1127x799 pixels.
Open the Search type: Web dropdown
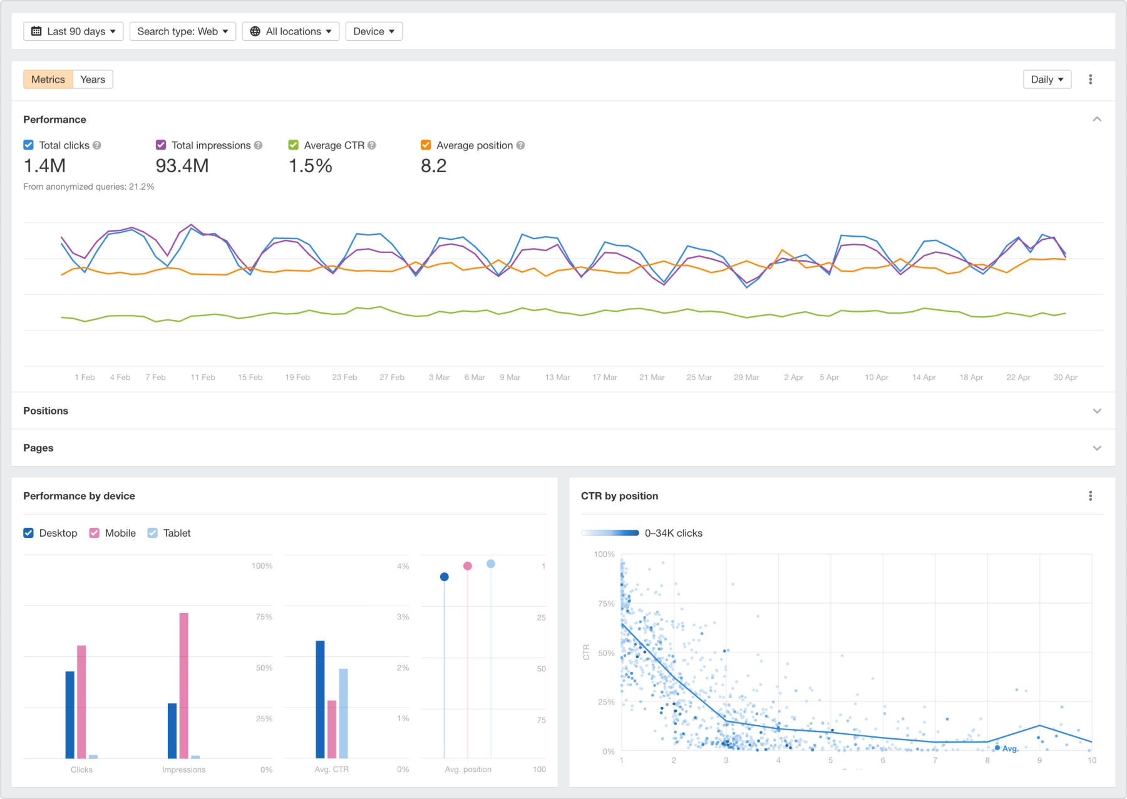(182, 31)
